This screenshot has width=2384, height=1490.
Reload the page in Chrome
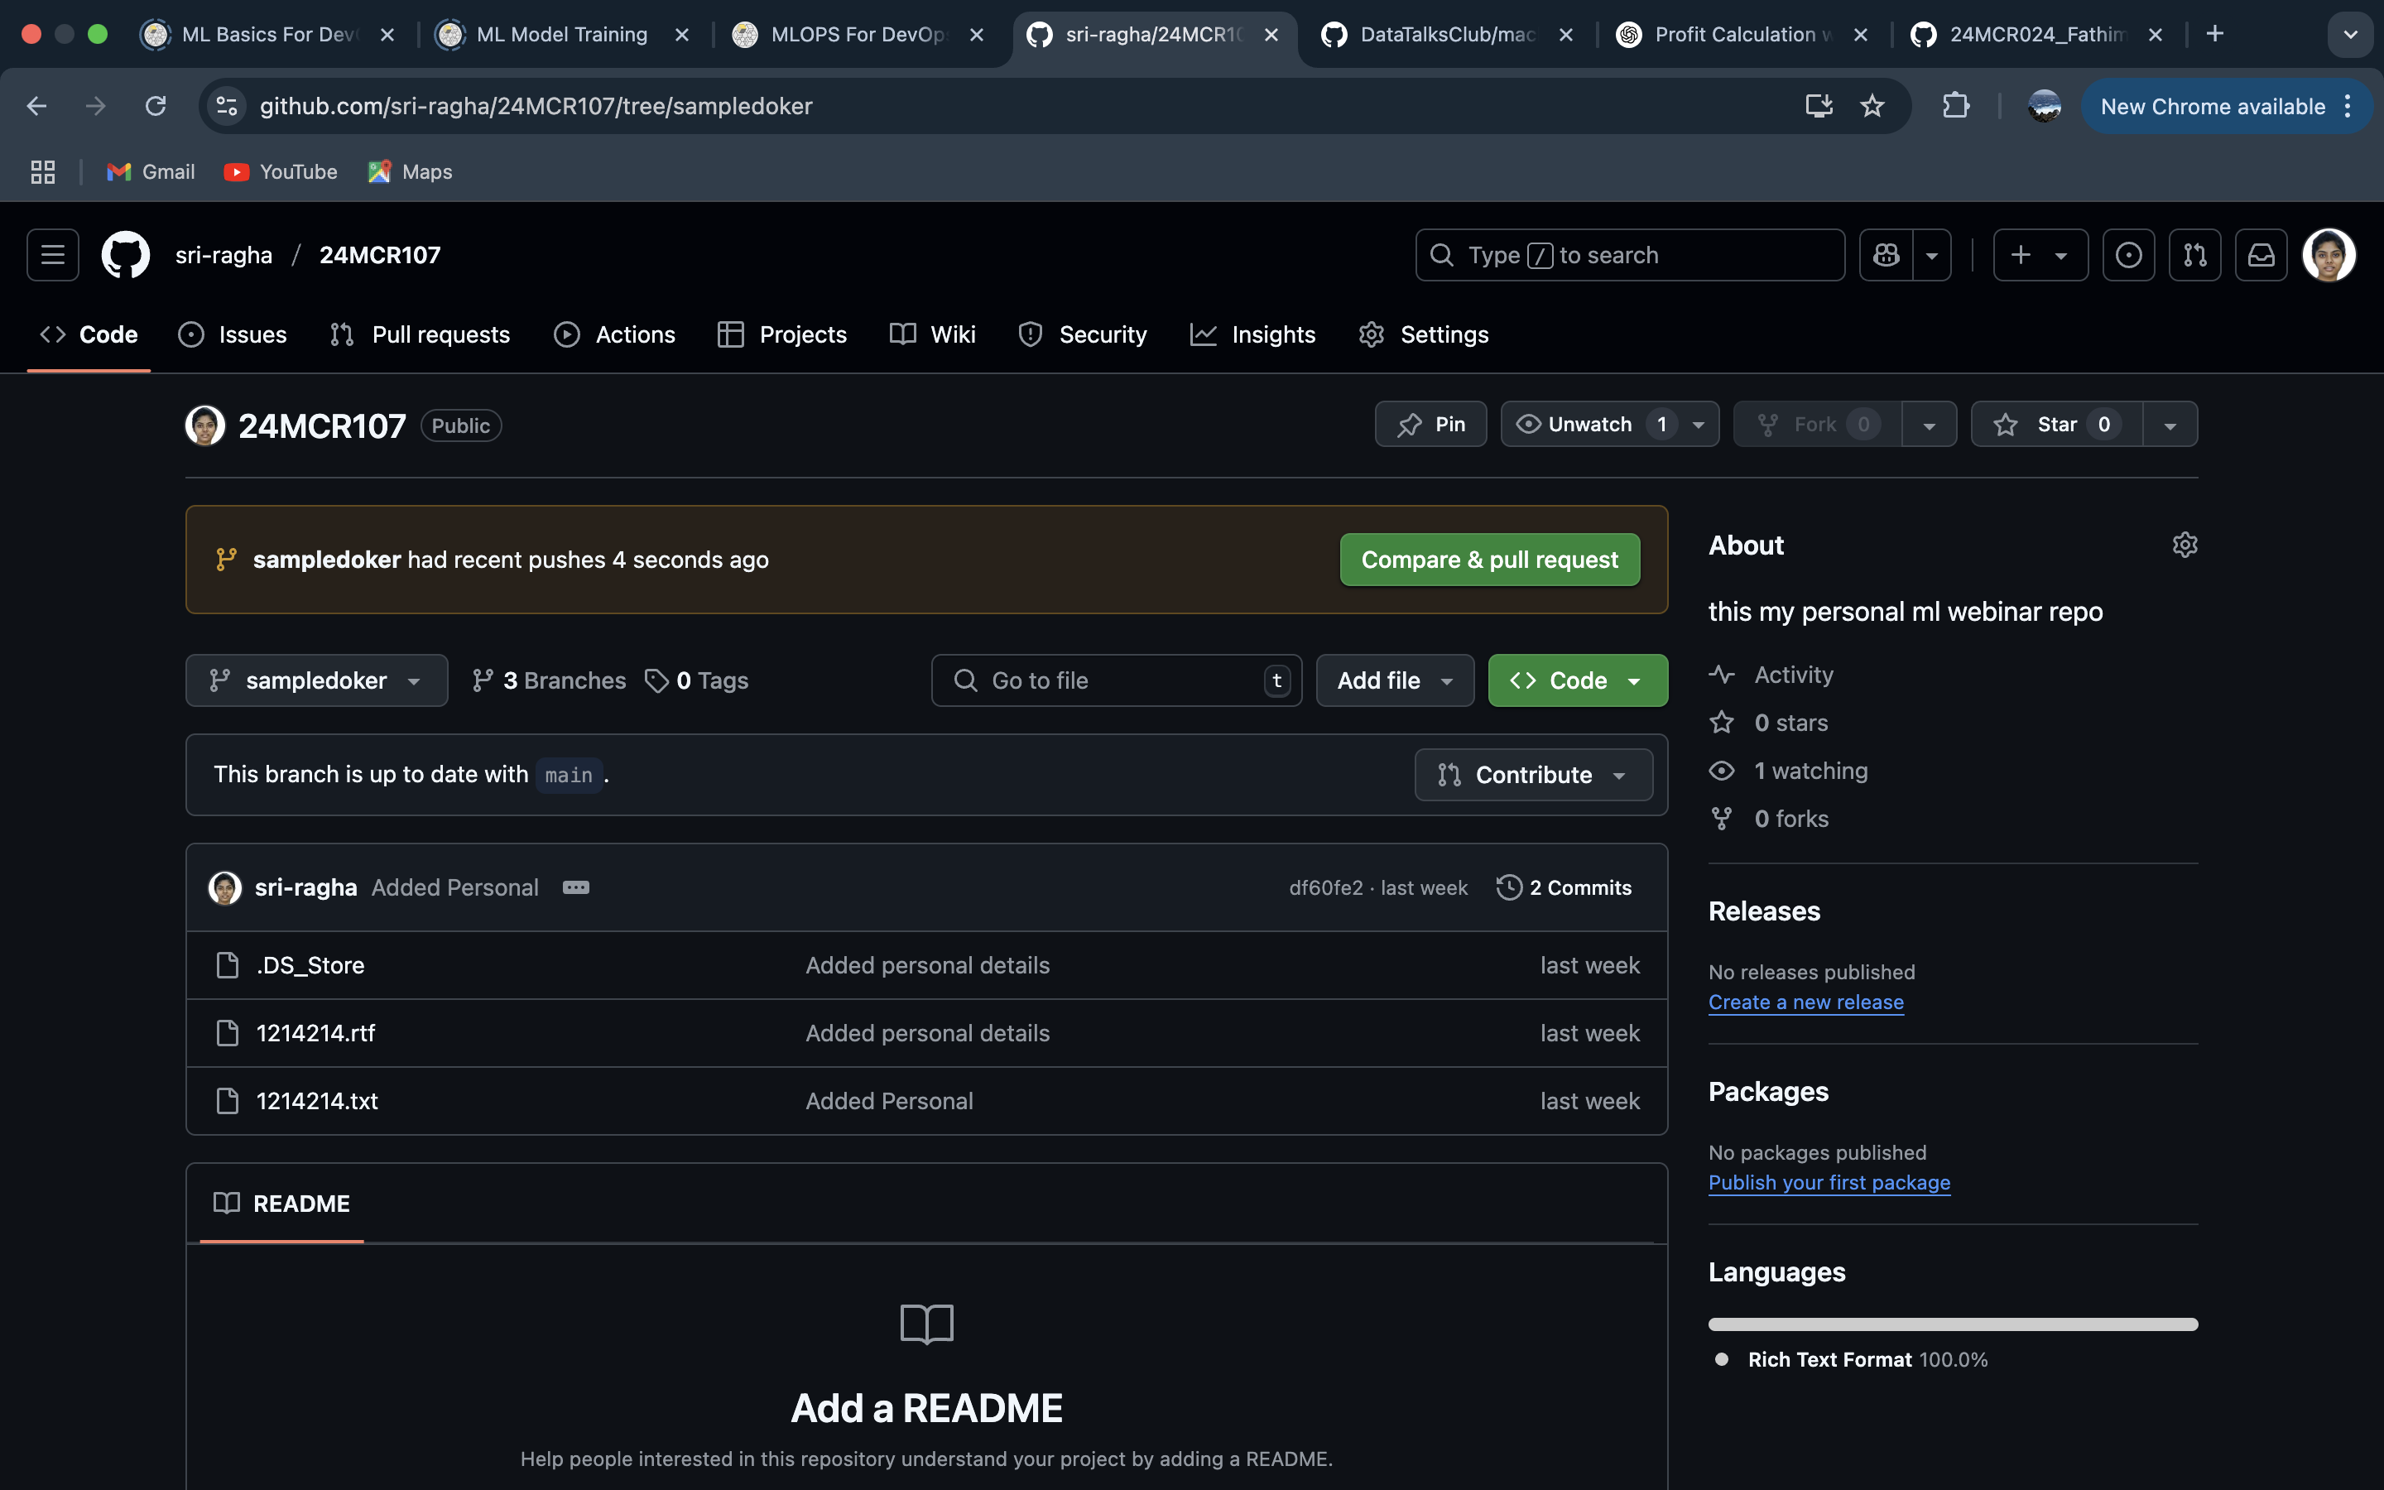156,107
